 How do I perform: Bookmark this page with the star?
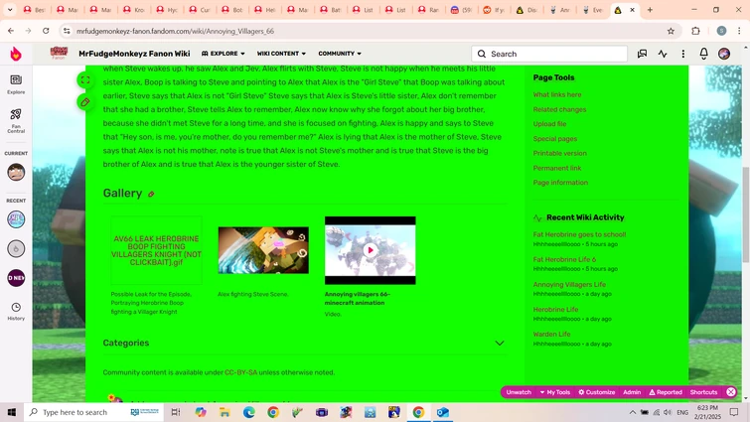(x=671, y=31)
